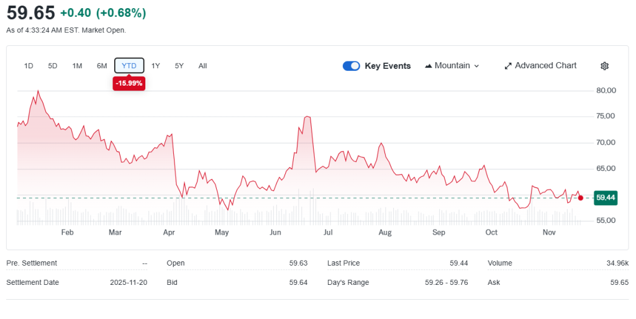Switch to the 1M range

(77, 66)
